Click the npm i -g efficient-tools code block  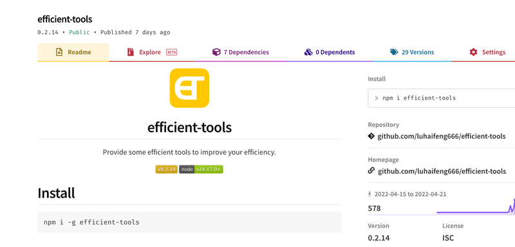click(x=189, y=222)
